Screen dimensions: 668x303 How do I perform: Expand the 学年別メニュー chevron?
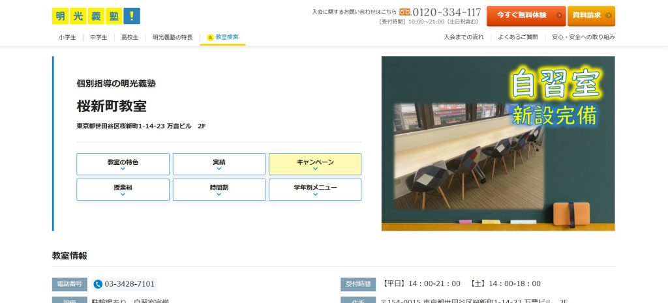click(315, 194)
